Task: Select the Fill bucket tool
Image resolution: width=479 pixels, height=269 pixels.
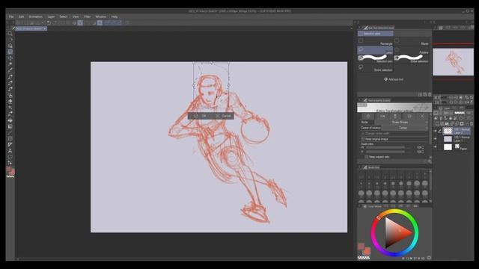Action: coord(10,120)
